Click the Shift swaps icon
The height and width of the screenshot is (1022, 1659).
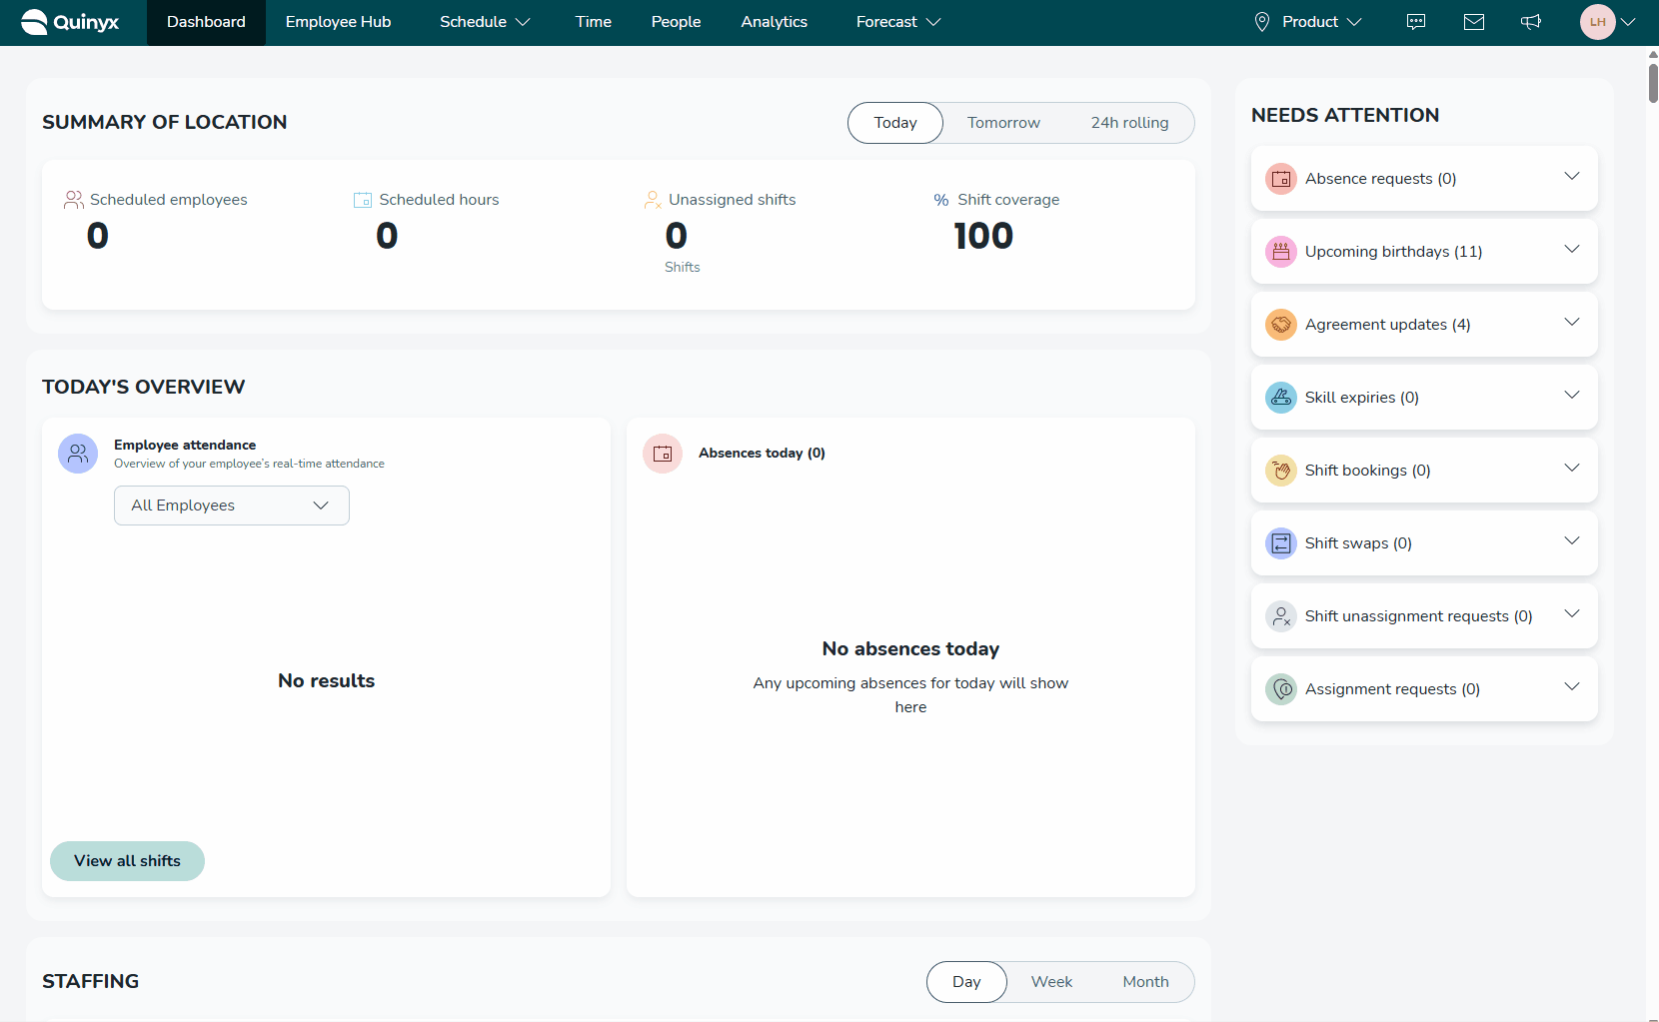pyautogui.click(x=1280, y=543)
